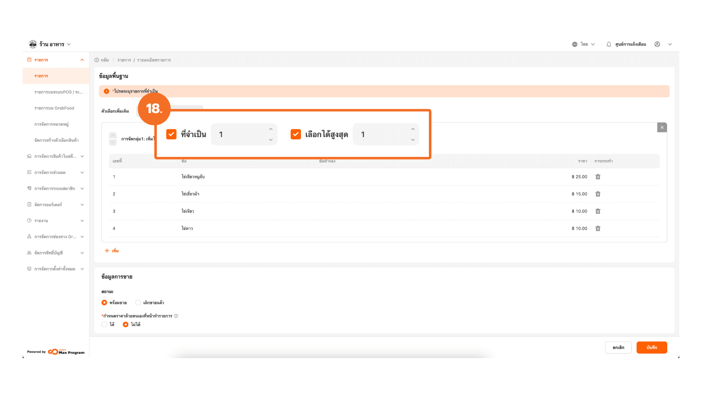Close the option group with X icon
Screen dimensions: 702x395
tap(662, 127)
